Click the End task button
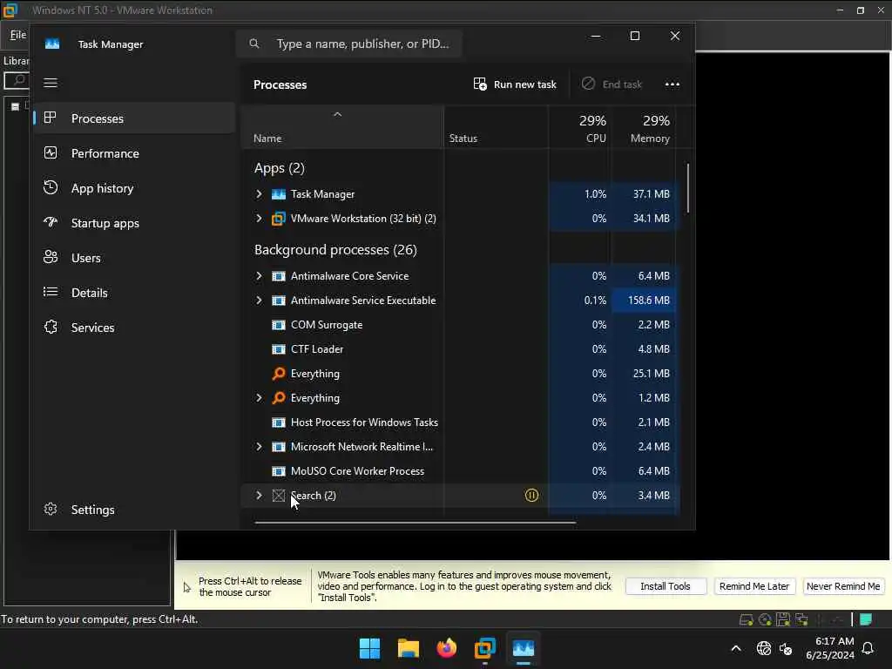892x669 pixels. tap(612, 84)
